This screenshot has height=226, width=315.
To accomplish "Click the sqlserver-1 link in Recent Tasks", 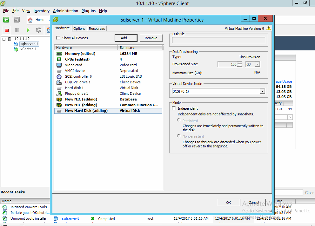I will [x=70, y=219].
